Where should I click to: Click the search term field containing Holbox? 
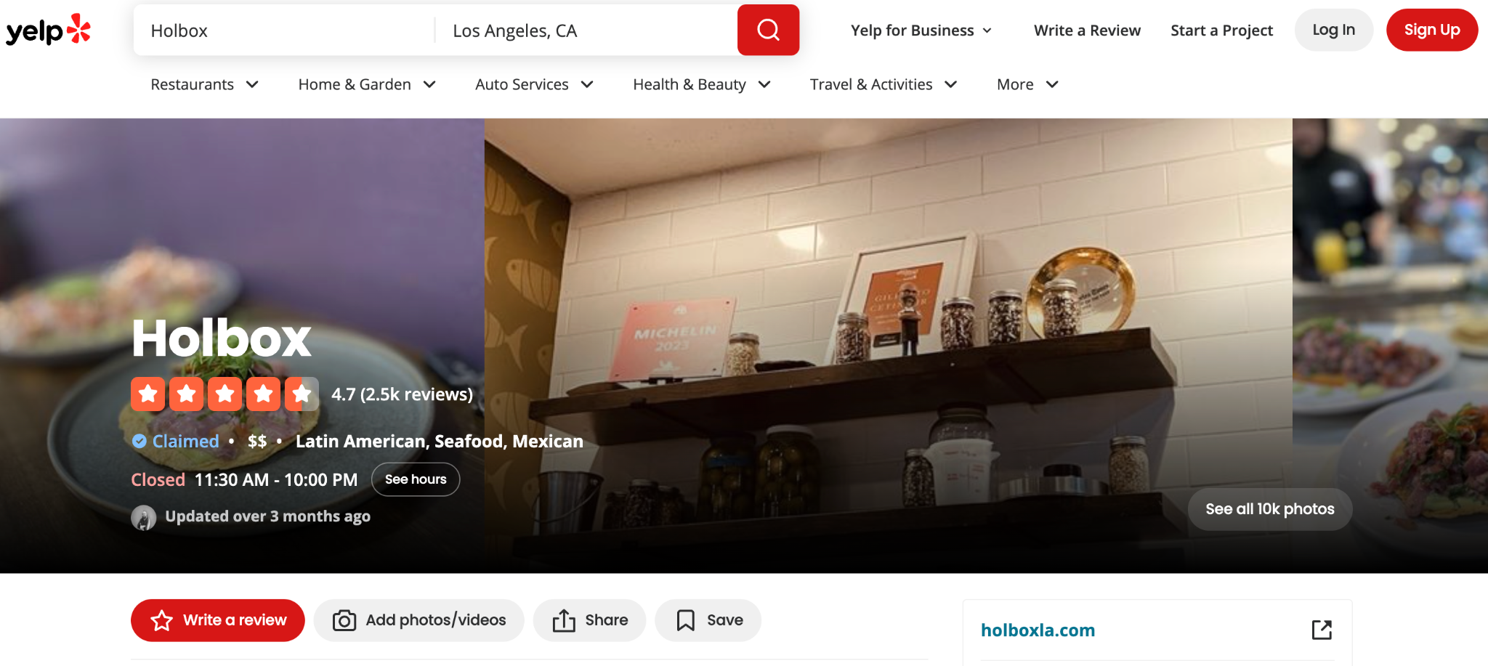click(x=285, y=31)
